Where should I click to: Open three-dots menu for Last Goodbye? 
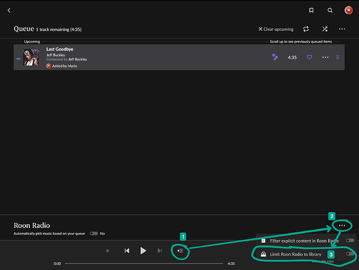(x=325, y=57)
